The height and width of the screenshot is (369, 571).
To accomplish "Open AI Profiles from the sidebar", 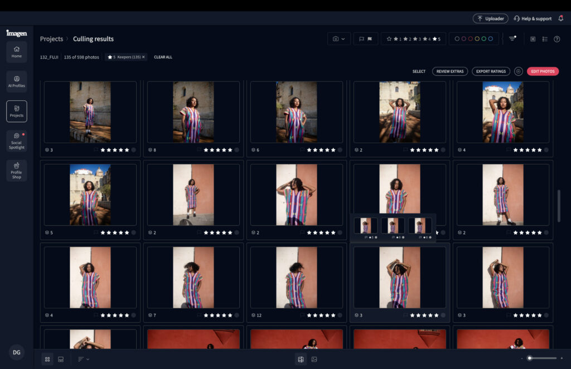I will (17, 81).
